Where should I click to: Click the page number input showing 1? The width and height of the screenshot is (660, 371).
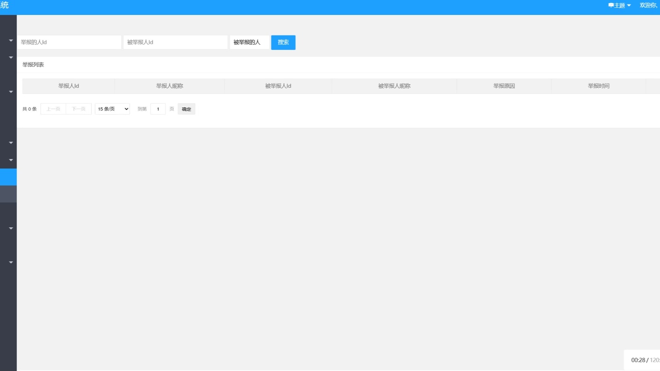[158, 109]
